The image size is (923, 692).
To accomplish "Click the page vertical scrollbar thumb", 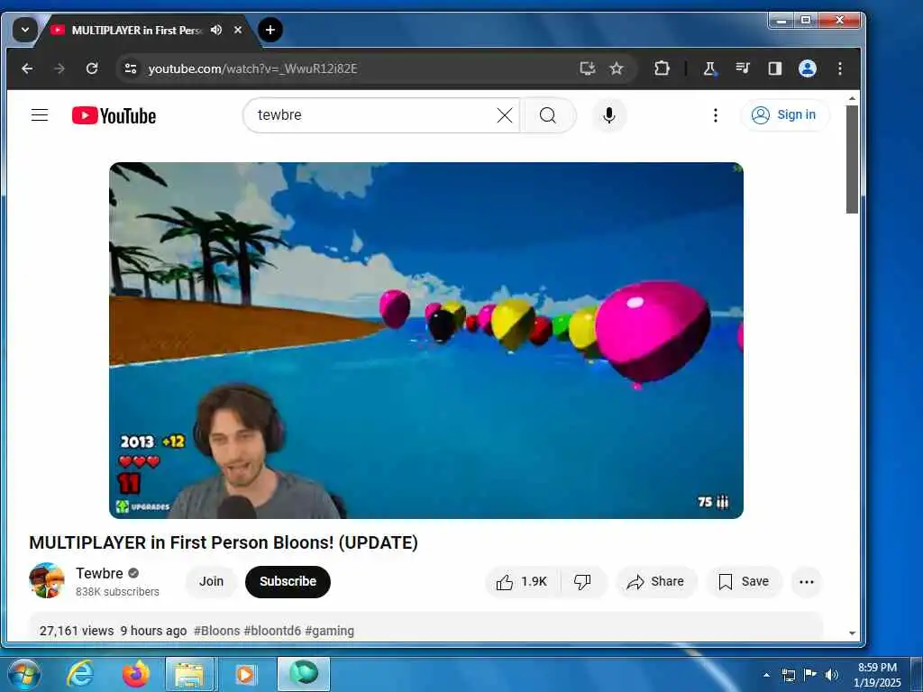I will point(852,159).
